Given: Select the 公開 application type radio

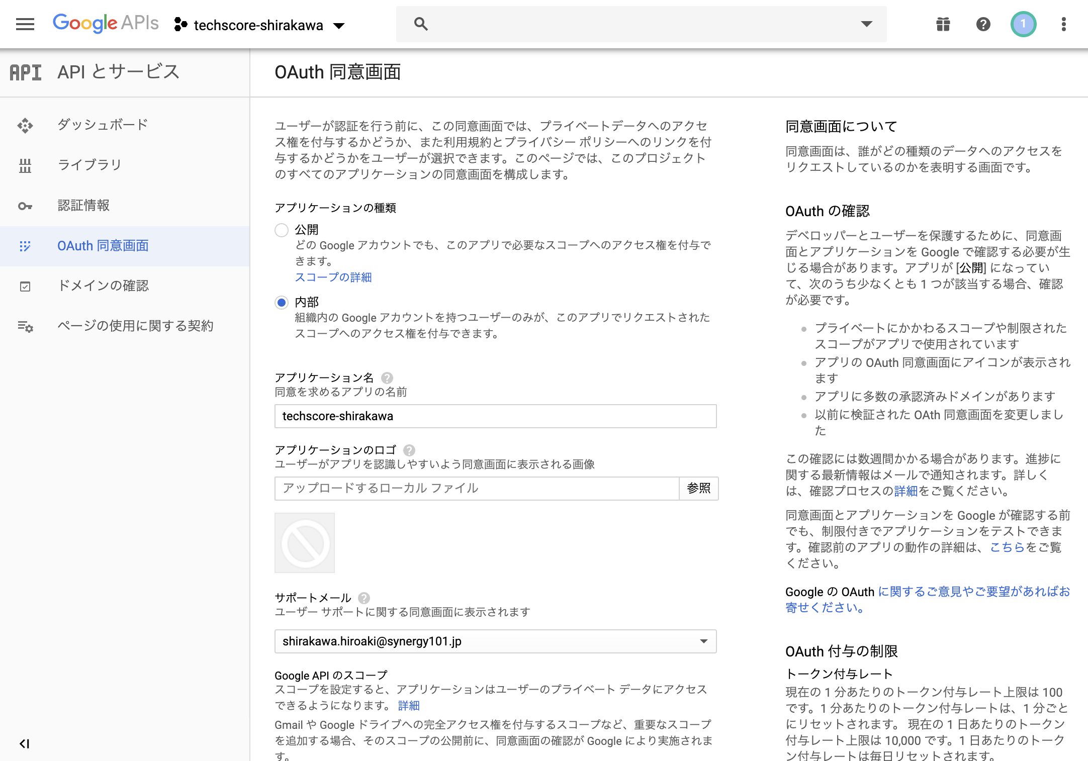Looking at the screenshot, I should click(282, 230).
